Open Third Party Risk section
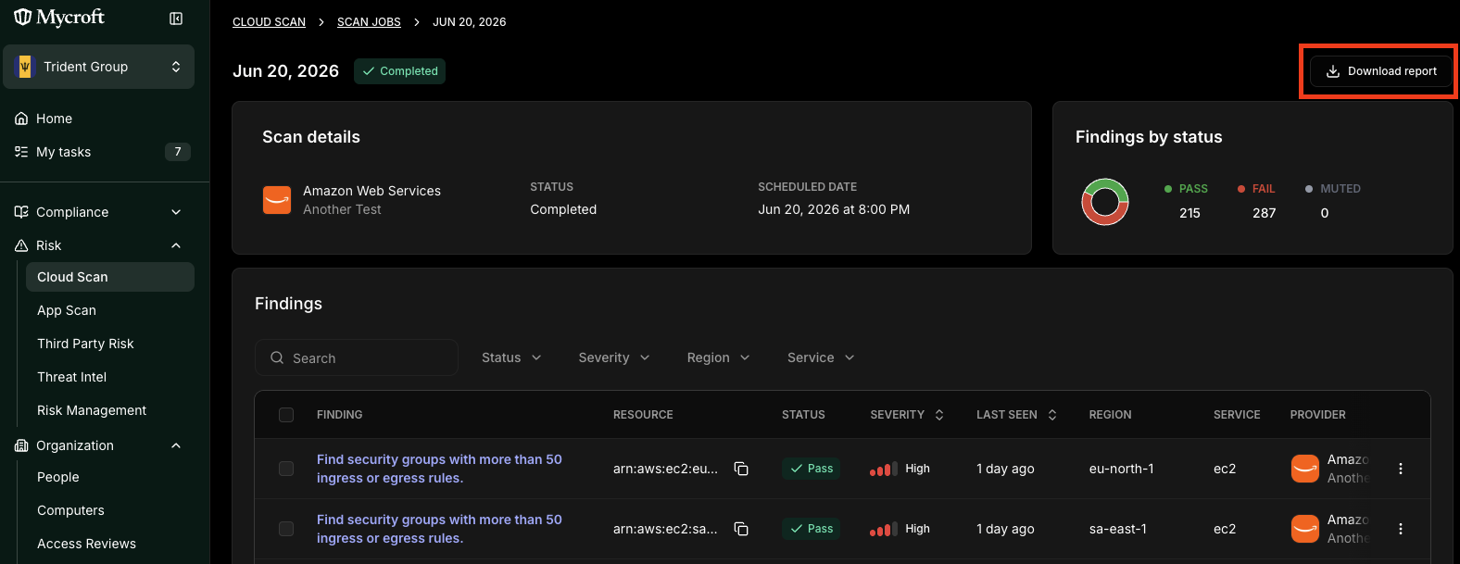This screenshot has height=564, width=1460. point(85,344)
